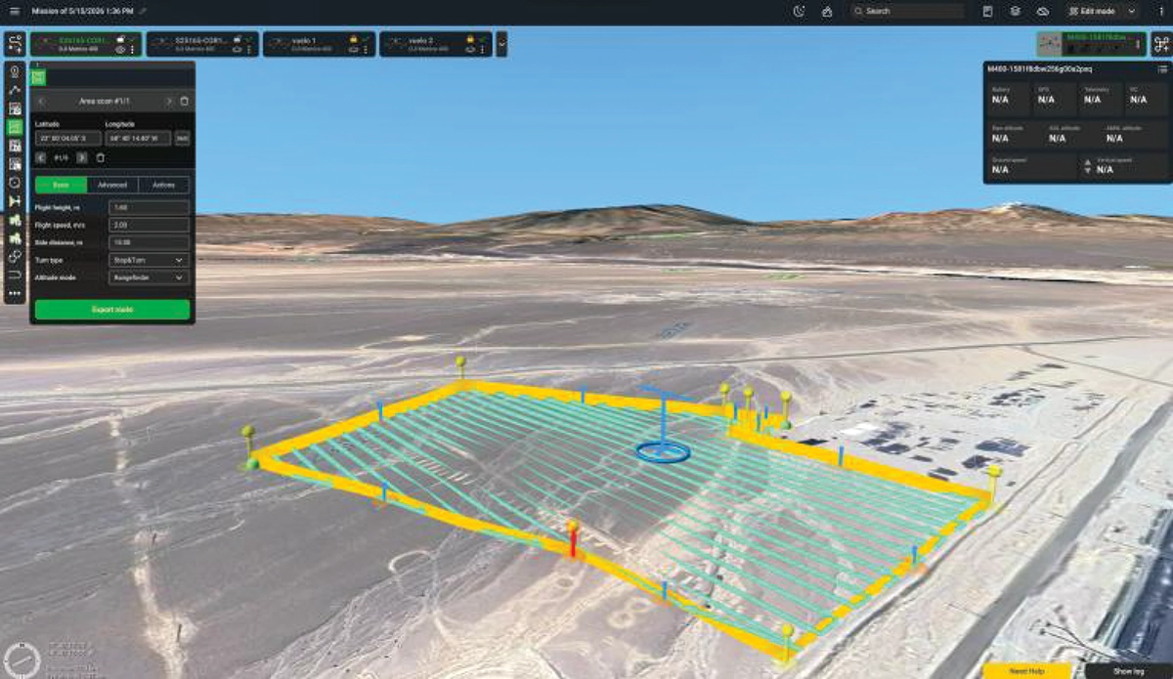
Task: Add a vehicle button at top right
Action: [1161, 44]
